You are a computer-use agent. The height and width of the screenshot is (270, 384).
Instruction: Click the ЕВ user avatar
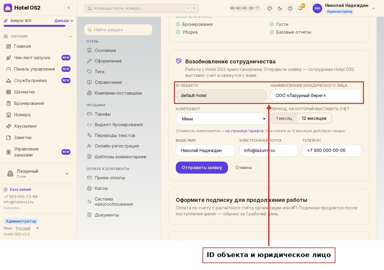[x=251, y=8]
